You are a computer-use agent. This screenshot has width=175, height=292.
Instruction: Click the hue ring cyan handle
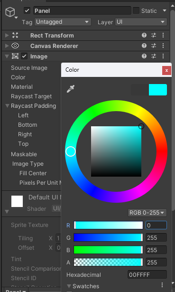tap(71, 151)
